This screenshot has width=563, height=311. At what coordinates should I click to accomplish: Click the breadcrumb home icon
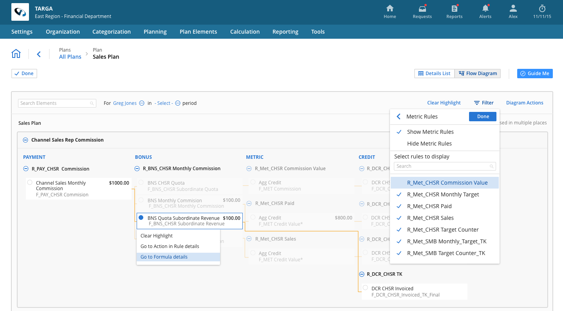16,54
